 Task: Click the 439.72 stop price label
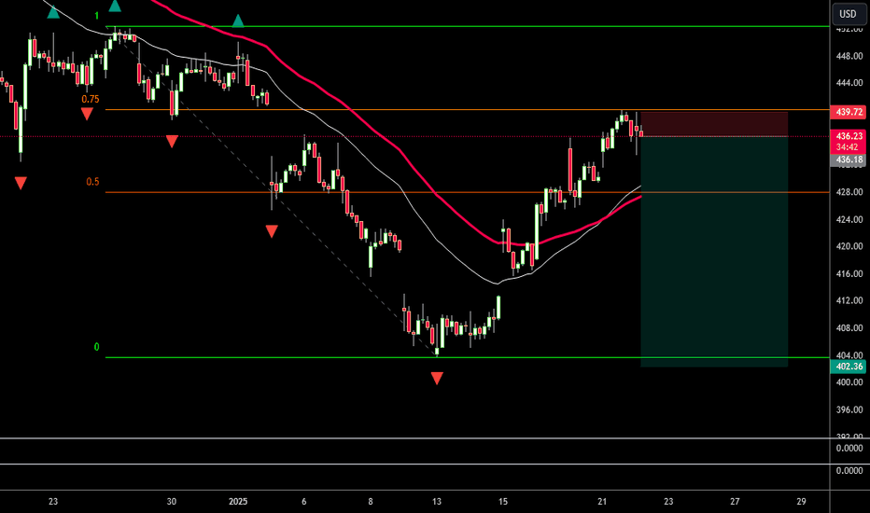pos(848,112)
